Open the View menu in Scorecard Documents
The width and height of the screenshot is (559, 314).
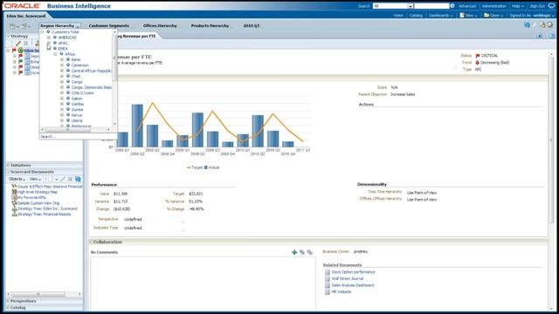point(35,179)
